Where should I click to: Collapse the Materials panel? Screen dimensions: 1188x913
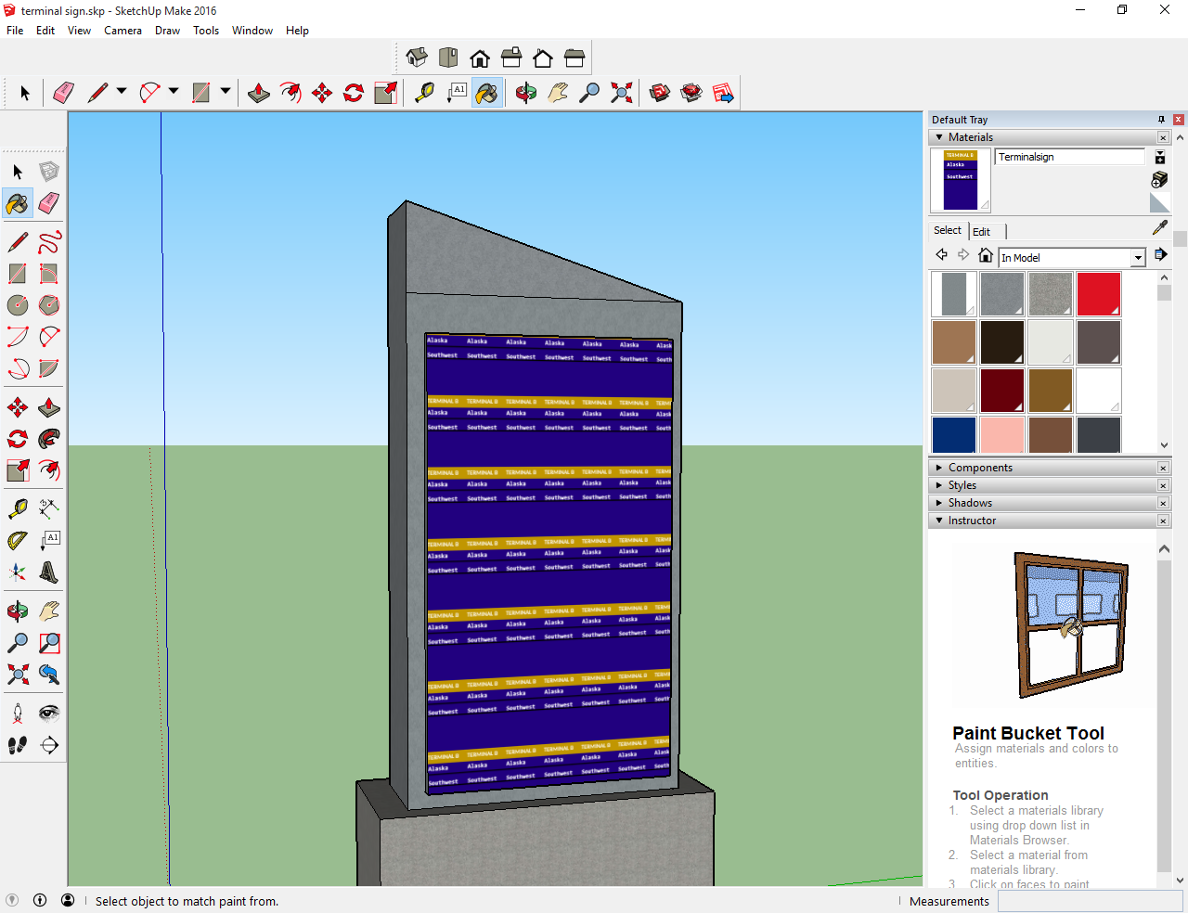coord(939,137)
